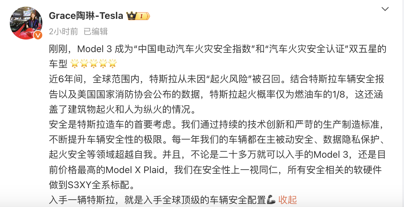Click the third star emoji in the row
This screenshot has width=404, height=207.
tap(93, 63)
